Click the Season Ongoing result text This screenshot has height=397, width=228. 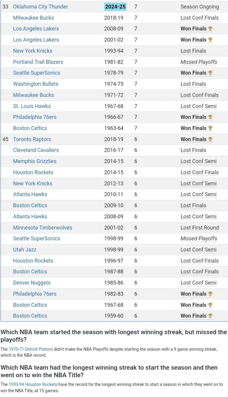click(x=200, y=7)
